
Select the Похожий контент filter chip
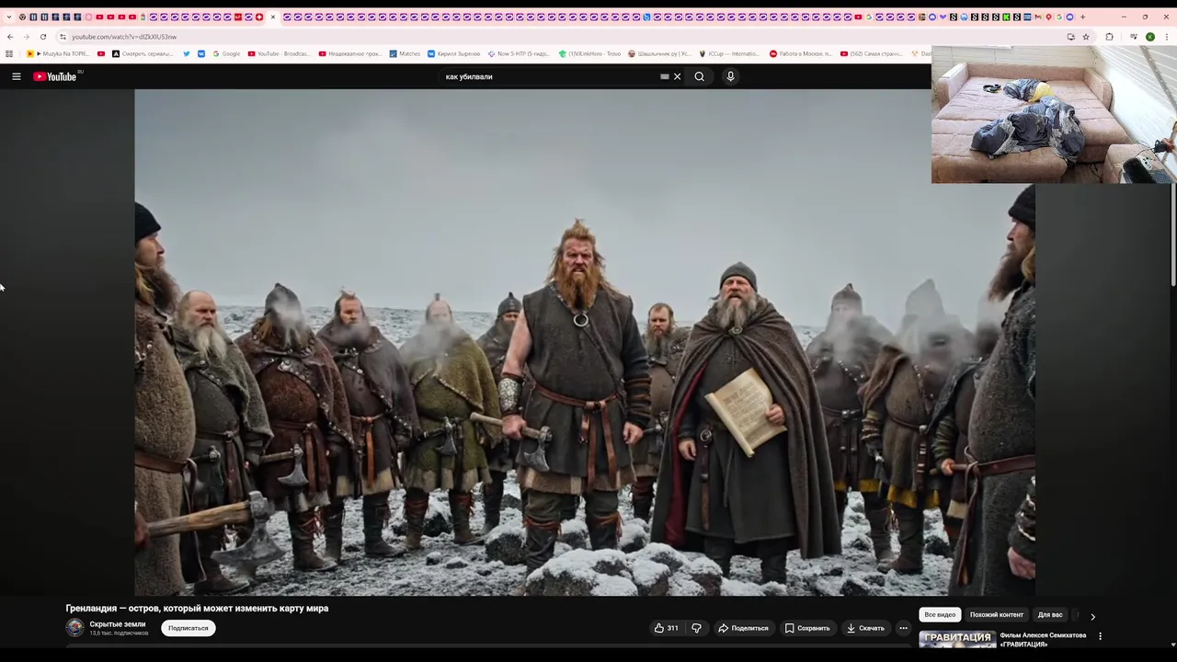pos(997,614)
